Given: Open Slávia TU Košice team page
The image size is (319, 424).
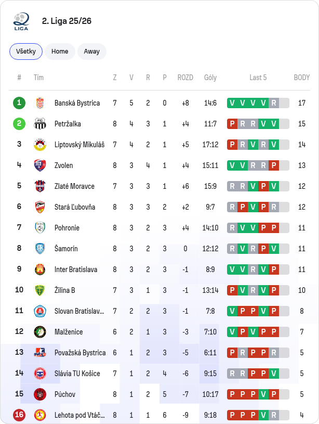Looking at the screenshot, I should 77,374.
